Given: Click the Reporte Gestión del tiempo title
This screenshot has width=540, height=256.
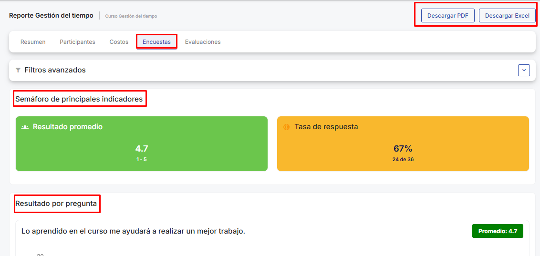Looking at the screenshot, I should 51,16.
